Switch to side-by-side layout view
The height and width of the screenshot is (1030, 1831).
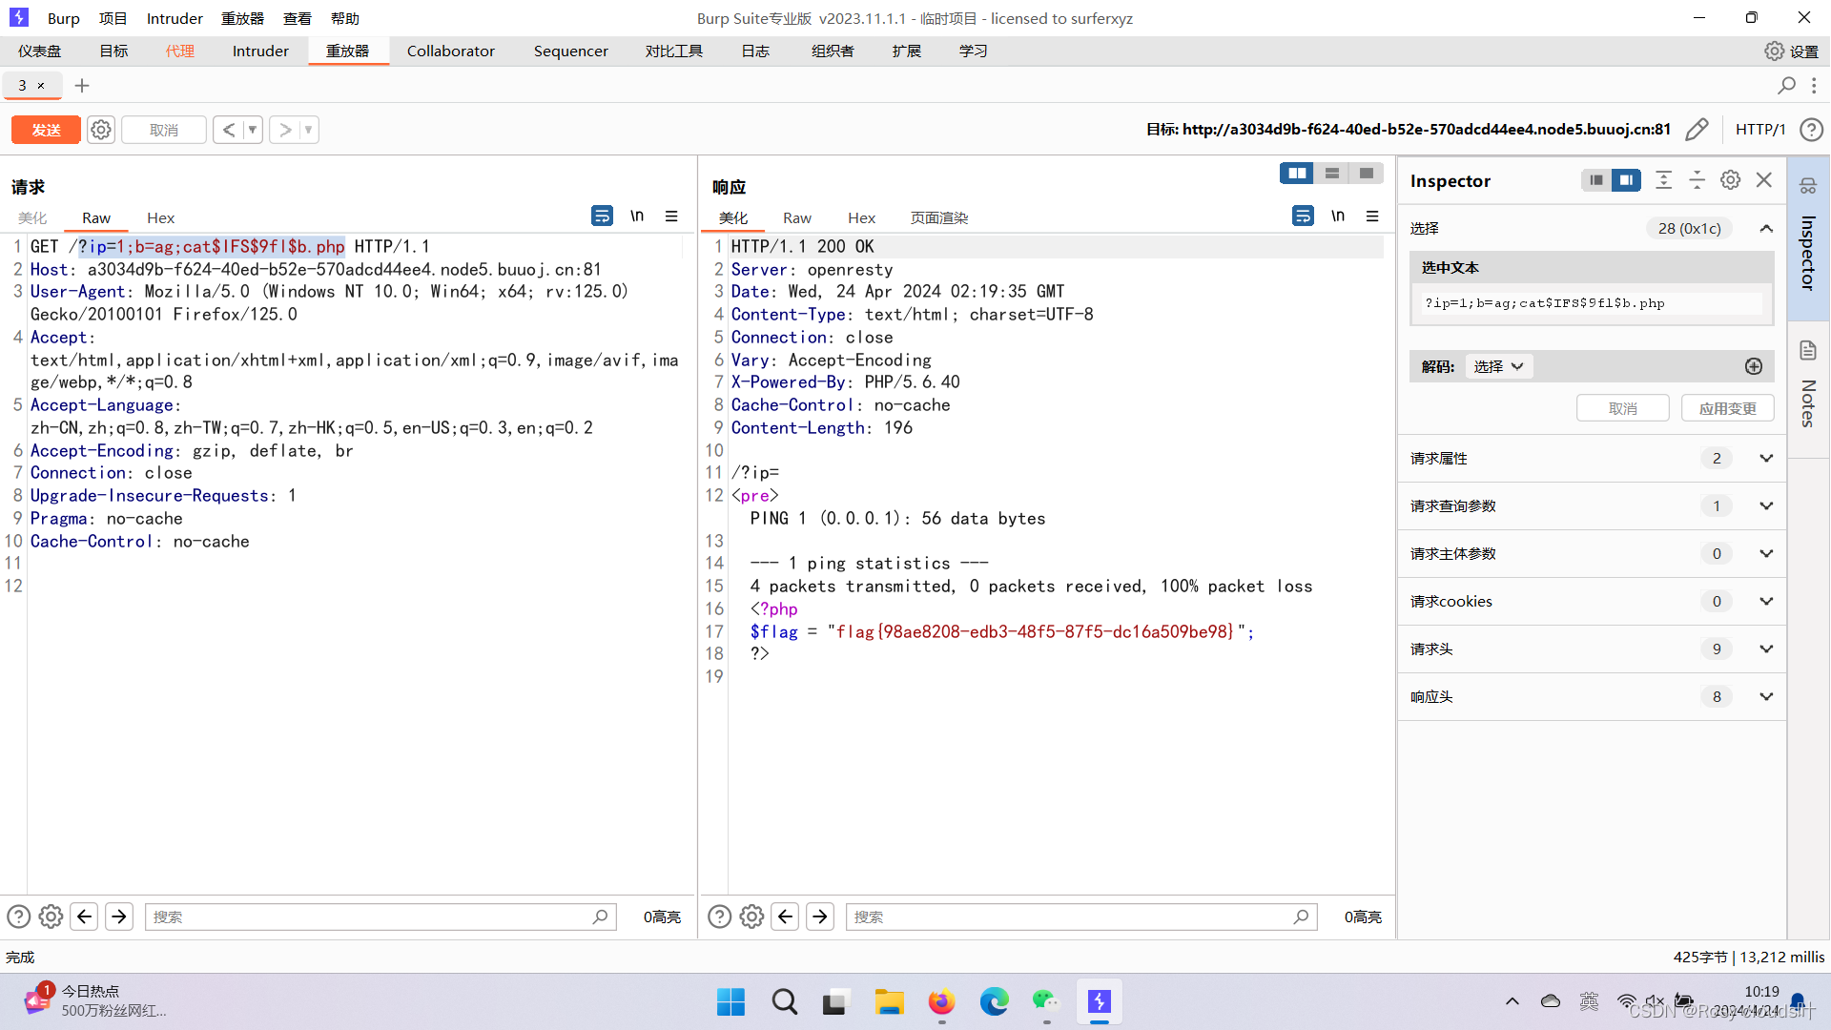click(x=1297, y=174)
